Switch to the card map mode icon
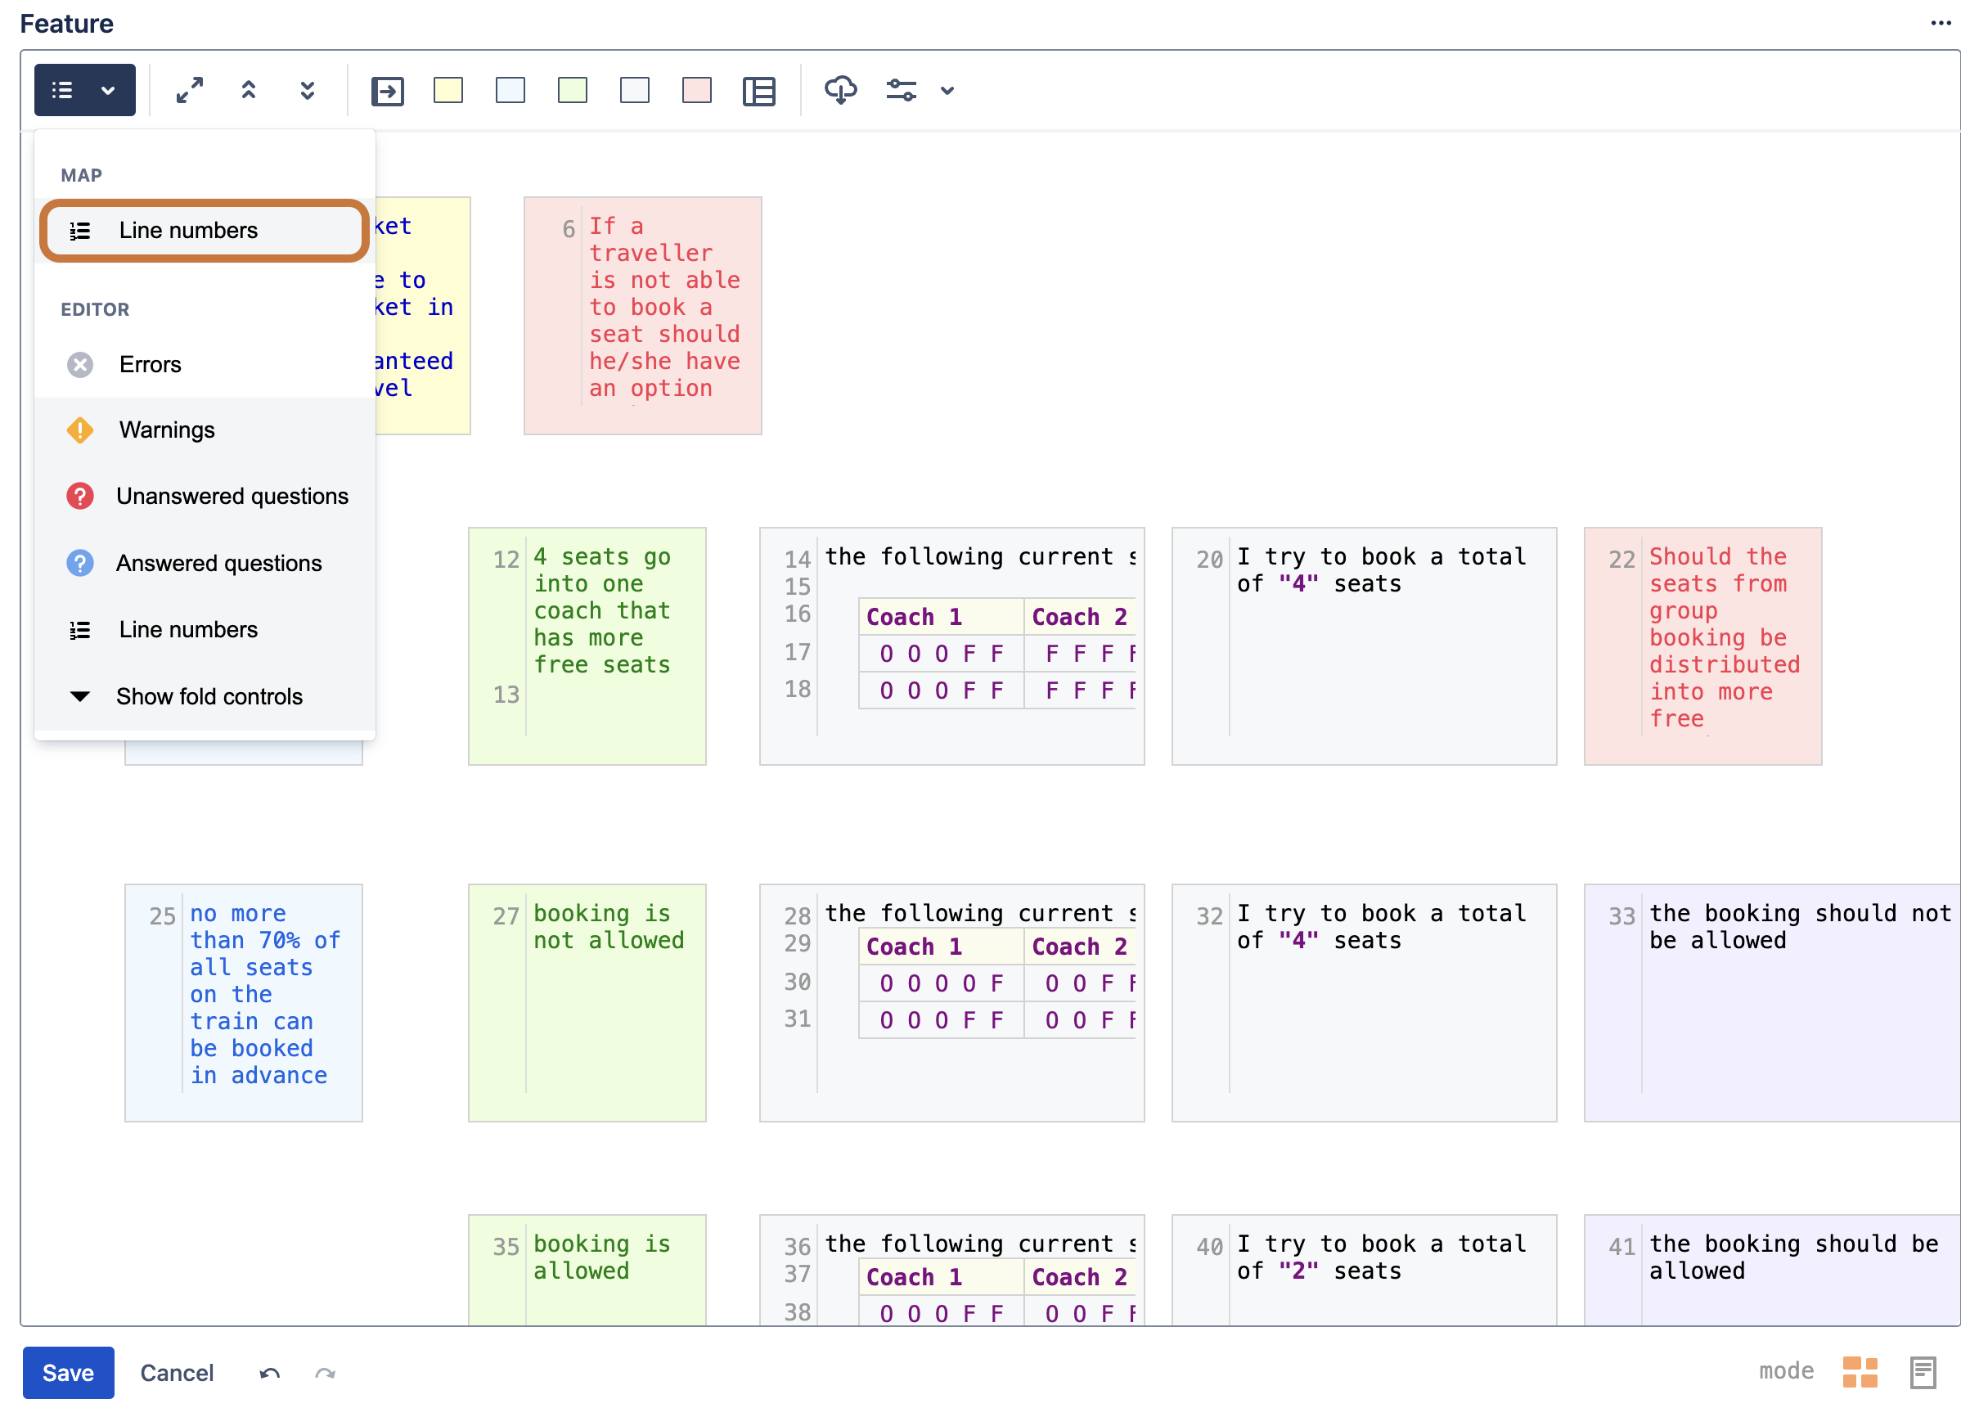This screenshot has width=1988, height=1417. [1860, 1372]
